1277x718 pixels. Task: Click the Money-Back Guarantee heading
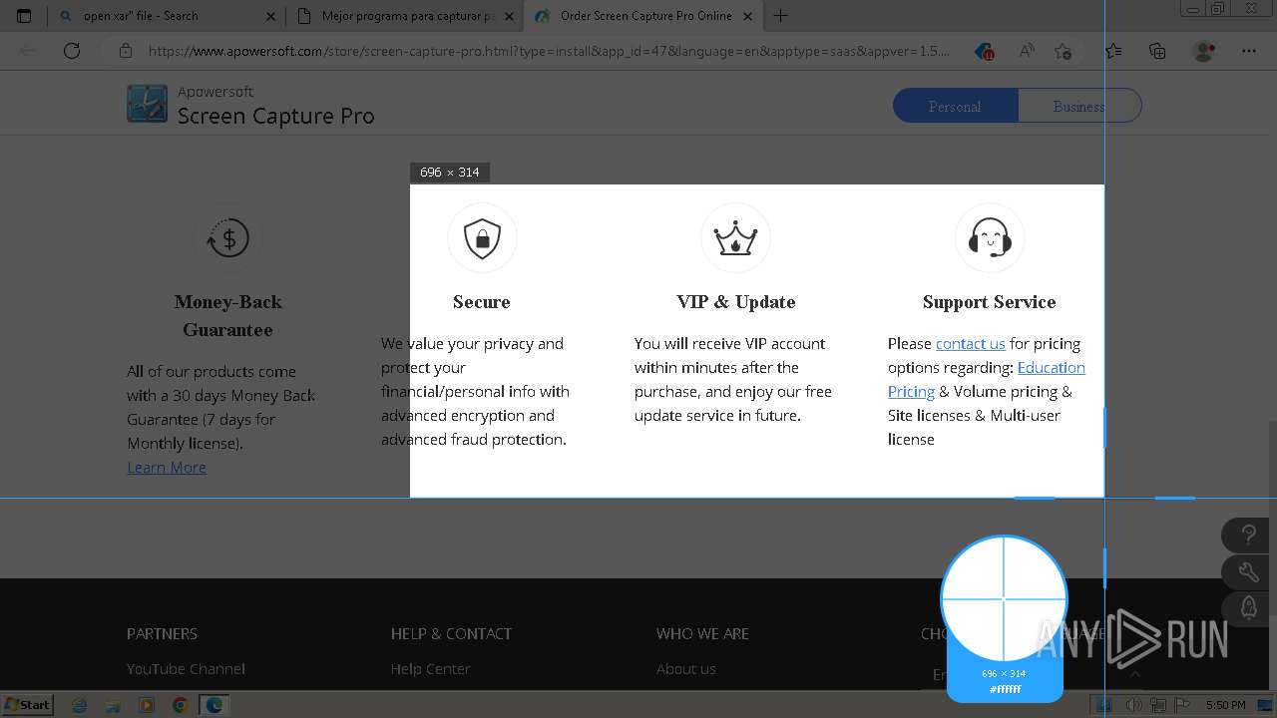pos(228,315)
